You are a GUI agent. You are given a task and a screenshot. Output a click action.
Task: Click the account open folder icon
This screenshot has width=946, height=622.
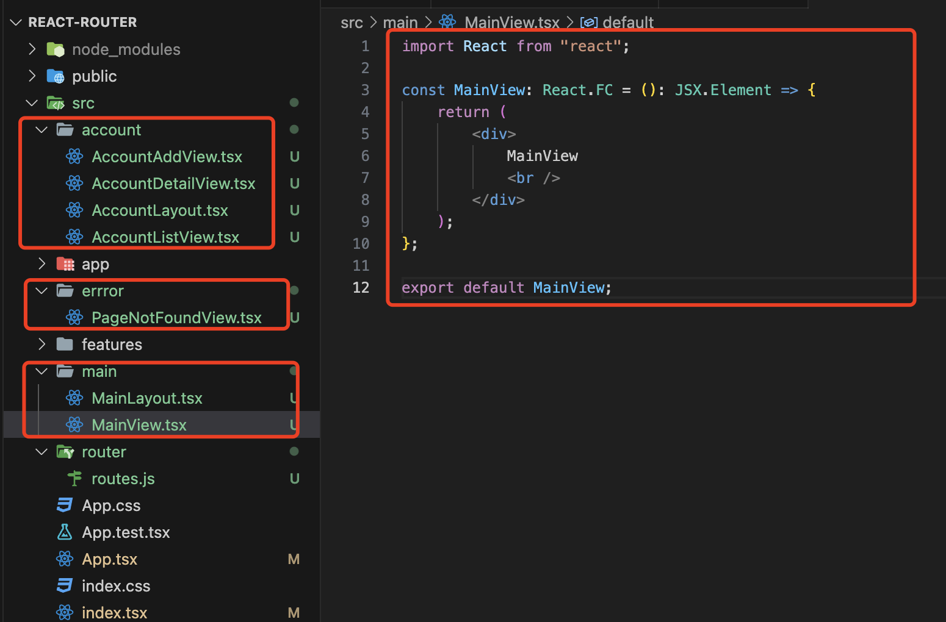pyautogui.click(x=65, y=129)
